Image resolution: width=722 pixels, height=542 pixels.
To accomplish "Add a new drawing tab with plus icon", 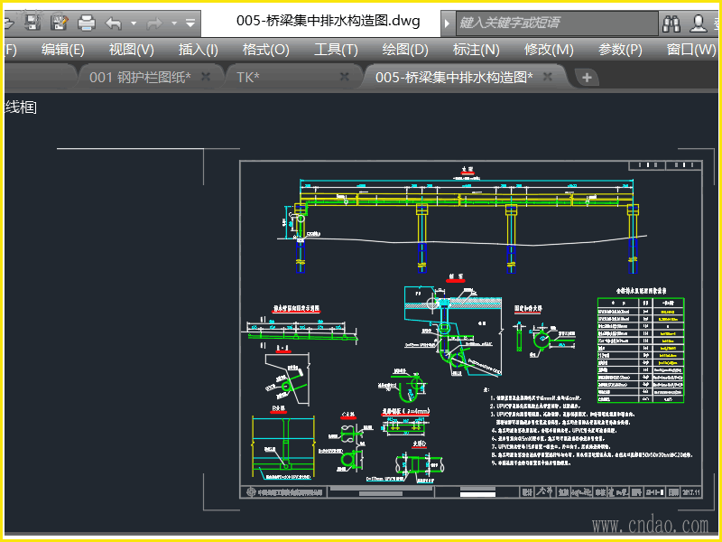I will pos(587,78).
